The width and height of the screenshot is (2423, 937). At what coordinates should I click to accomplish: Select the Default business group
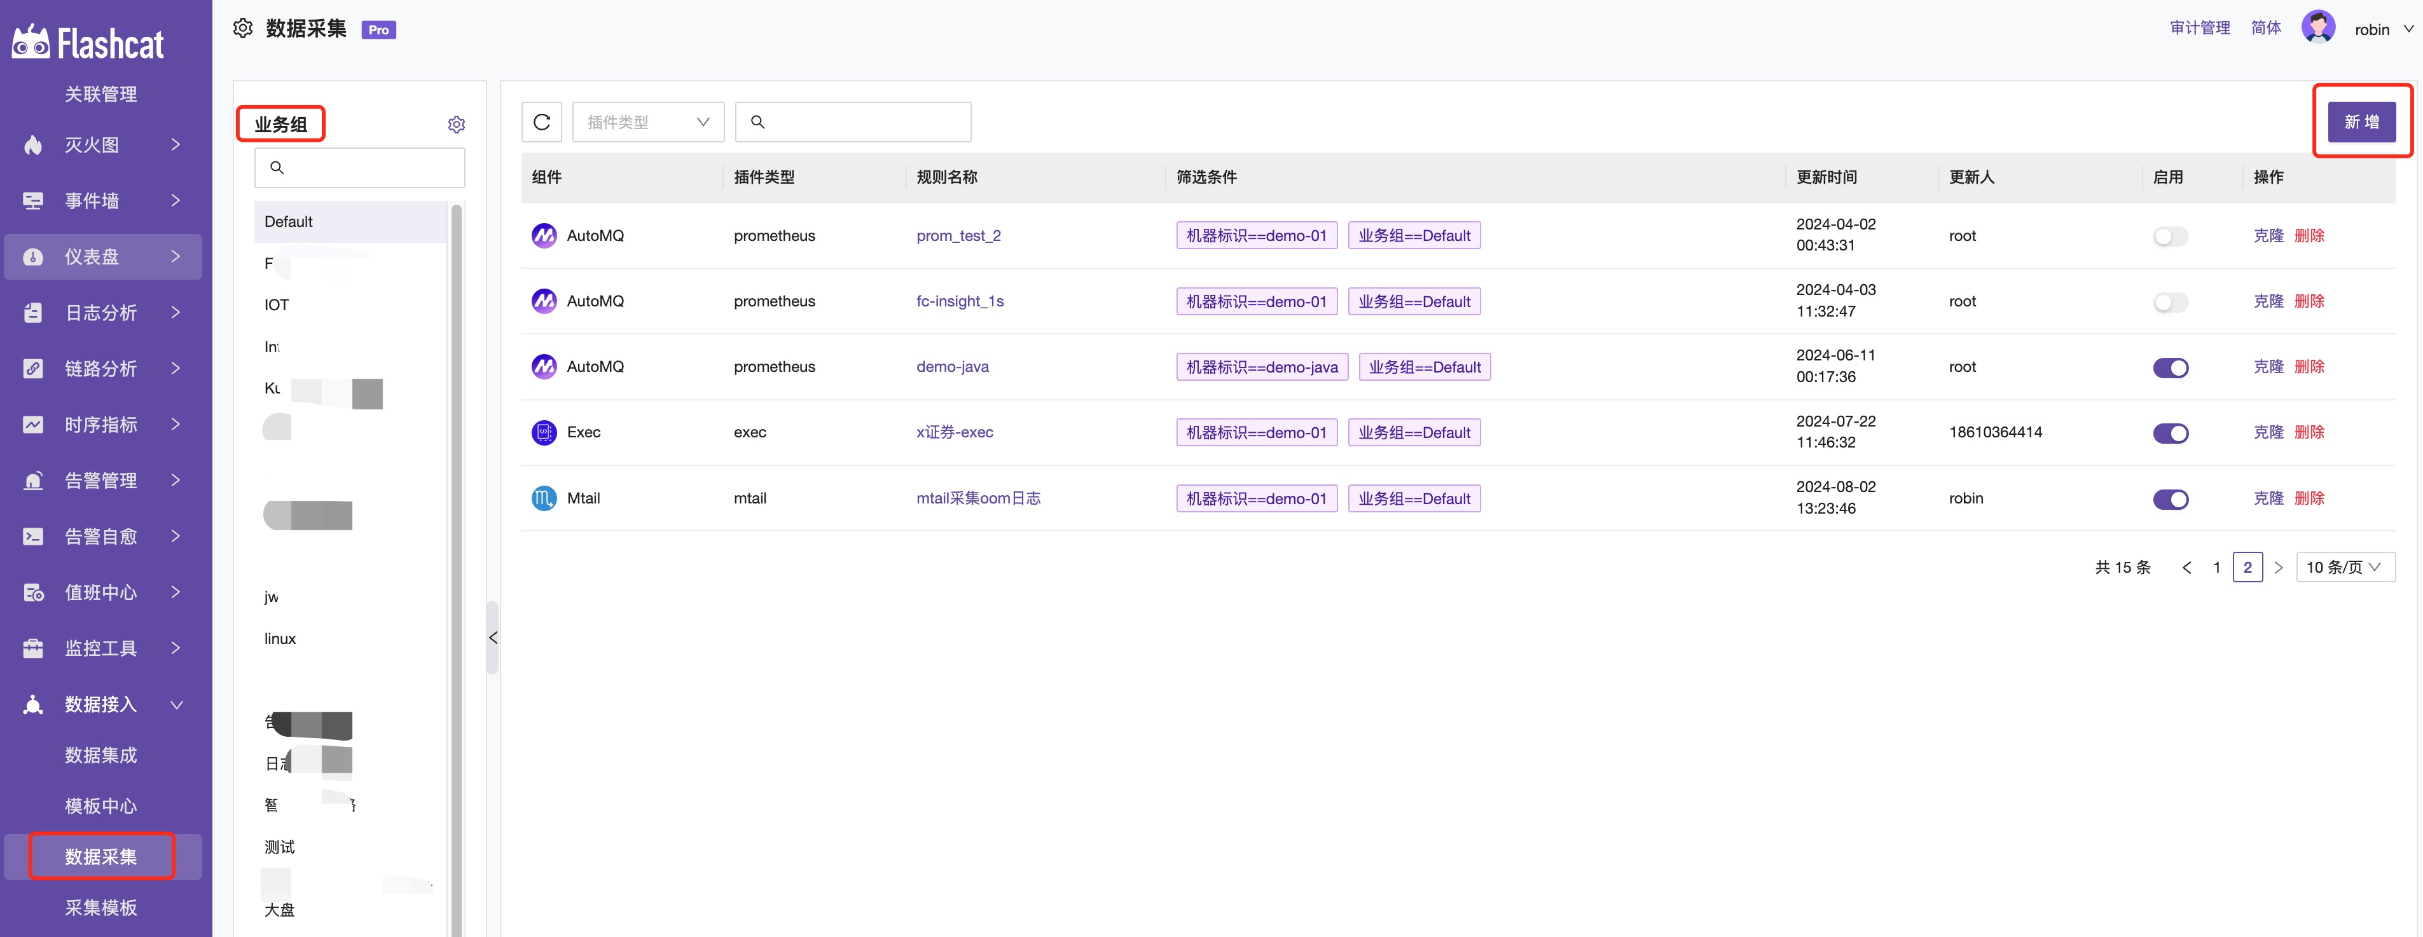pyautogui.click(x=350, y=222)
